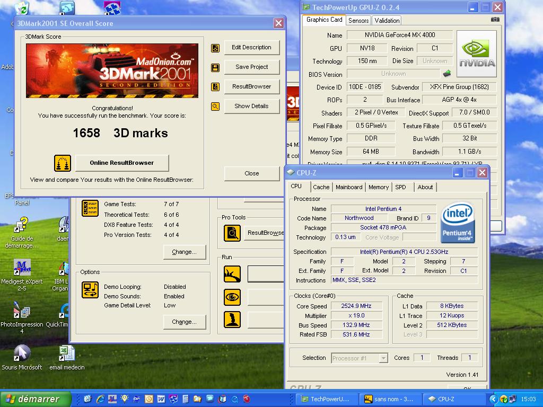
Task: Click the Show Details button
Action: pyautogui.click(x=251, y=106)
